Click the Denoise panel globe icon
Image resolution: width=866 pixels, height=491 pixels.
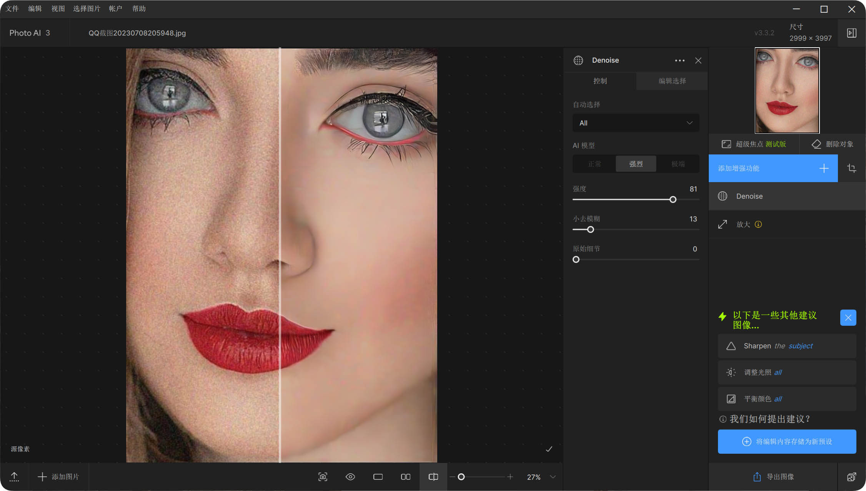[x=578, y=60]
